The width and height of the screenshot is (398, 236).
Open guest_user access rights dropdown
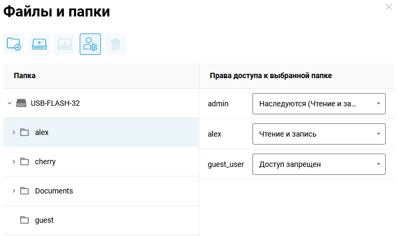point(318,164)
